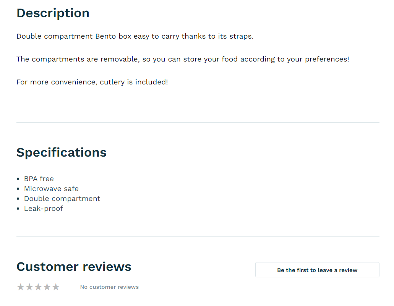394x306 pixels.
Task: Click 'No customer reviews' text
Action: coord(109,287)
